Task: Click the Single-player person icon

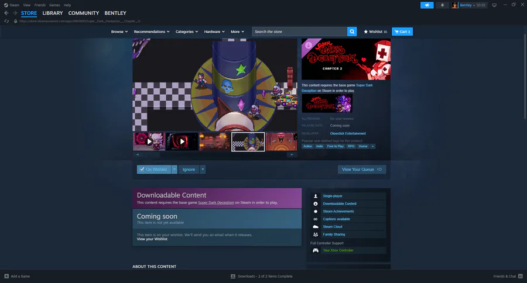Action: (x=315, y=196)
